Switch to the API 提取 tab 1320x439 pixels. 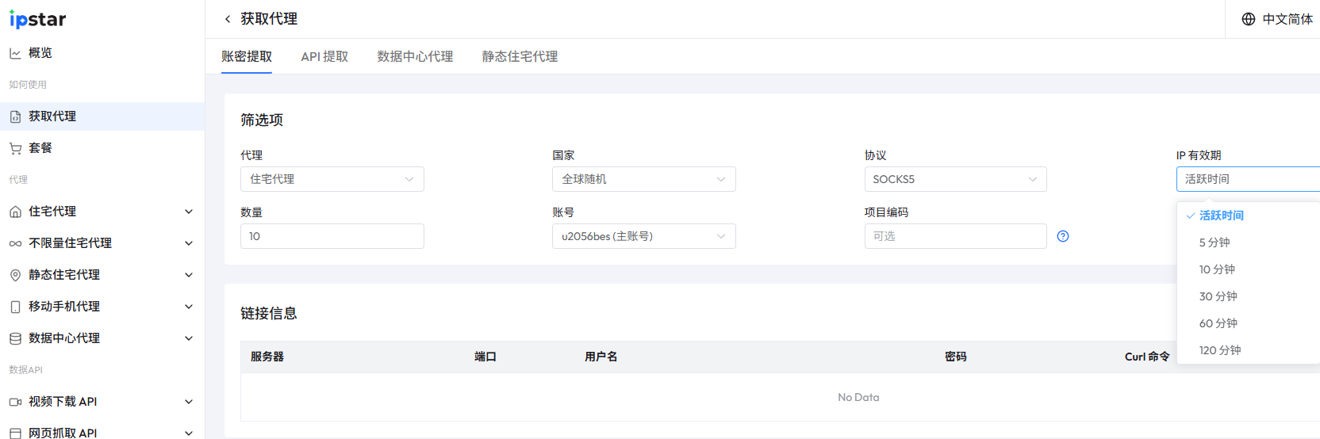point(324,56)
